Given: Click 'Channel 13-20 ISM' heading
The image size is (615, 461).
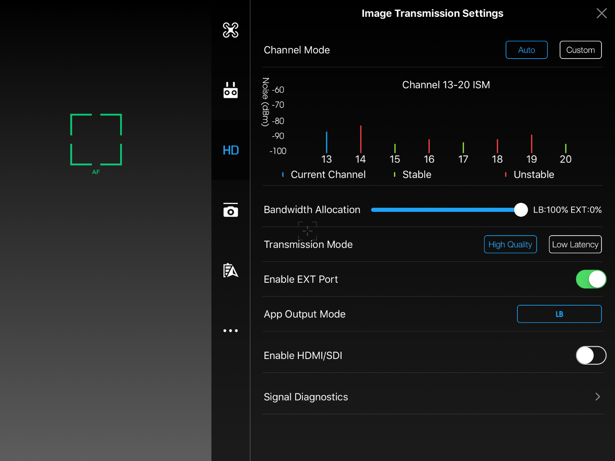Looking at the screenshot, I should (446, 85).
